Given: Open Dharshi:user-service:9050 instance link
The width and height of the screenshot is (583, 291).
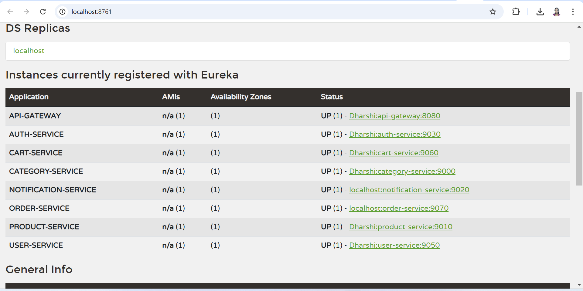Looking at the screenshot, I should tap(394, 245).
